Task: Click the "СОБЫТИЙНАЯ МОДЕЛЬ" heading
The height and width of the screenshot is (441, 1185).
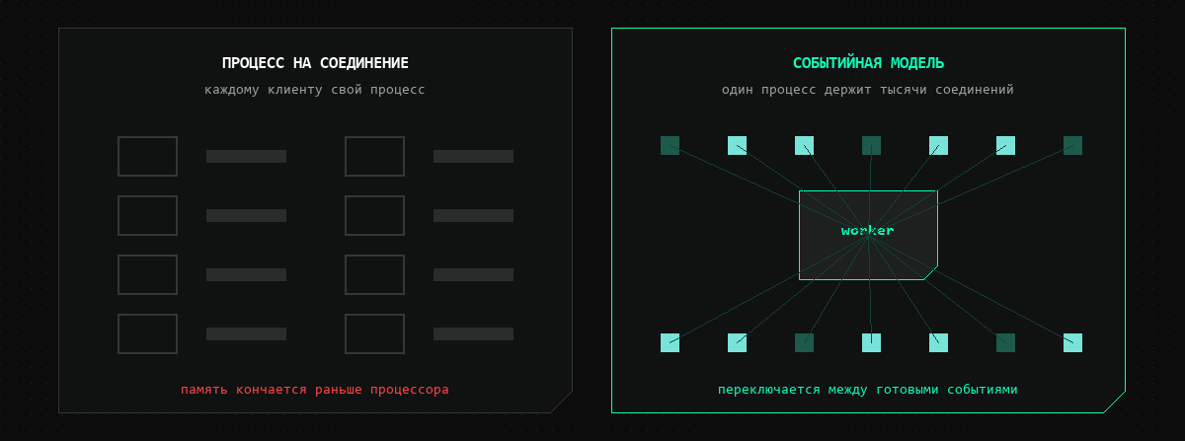Action: (x=868, y=63)
